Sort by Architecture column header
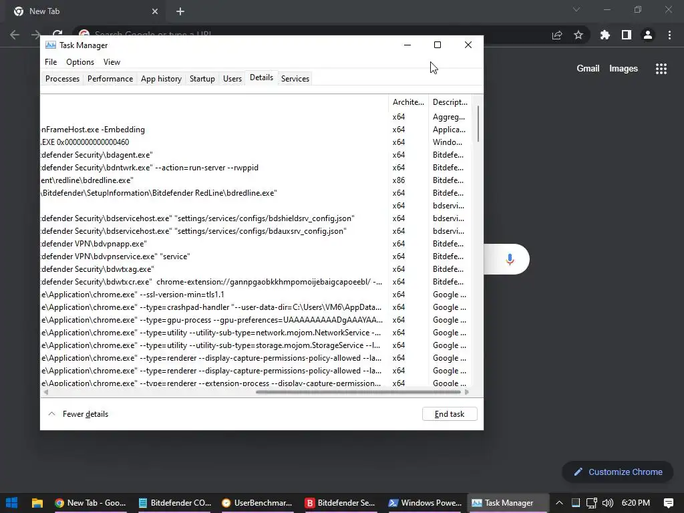This screenshot has height=513, width=684. coord(408,102)
